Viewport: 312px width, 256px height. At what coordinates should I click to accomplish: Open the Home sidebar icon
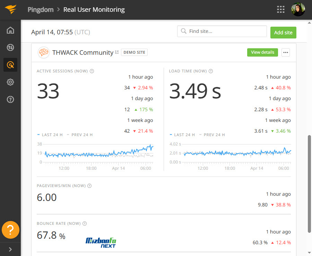[x=10, y=30]
